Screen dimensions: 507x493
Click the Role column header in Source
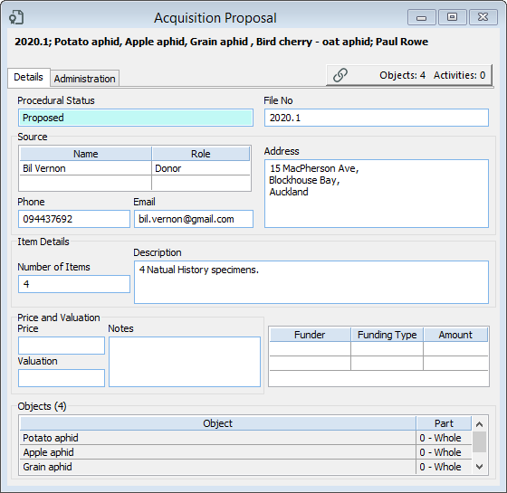click(201, 154)
